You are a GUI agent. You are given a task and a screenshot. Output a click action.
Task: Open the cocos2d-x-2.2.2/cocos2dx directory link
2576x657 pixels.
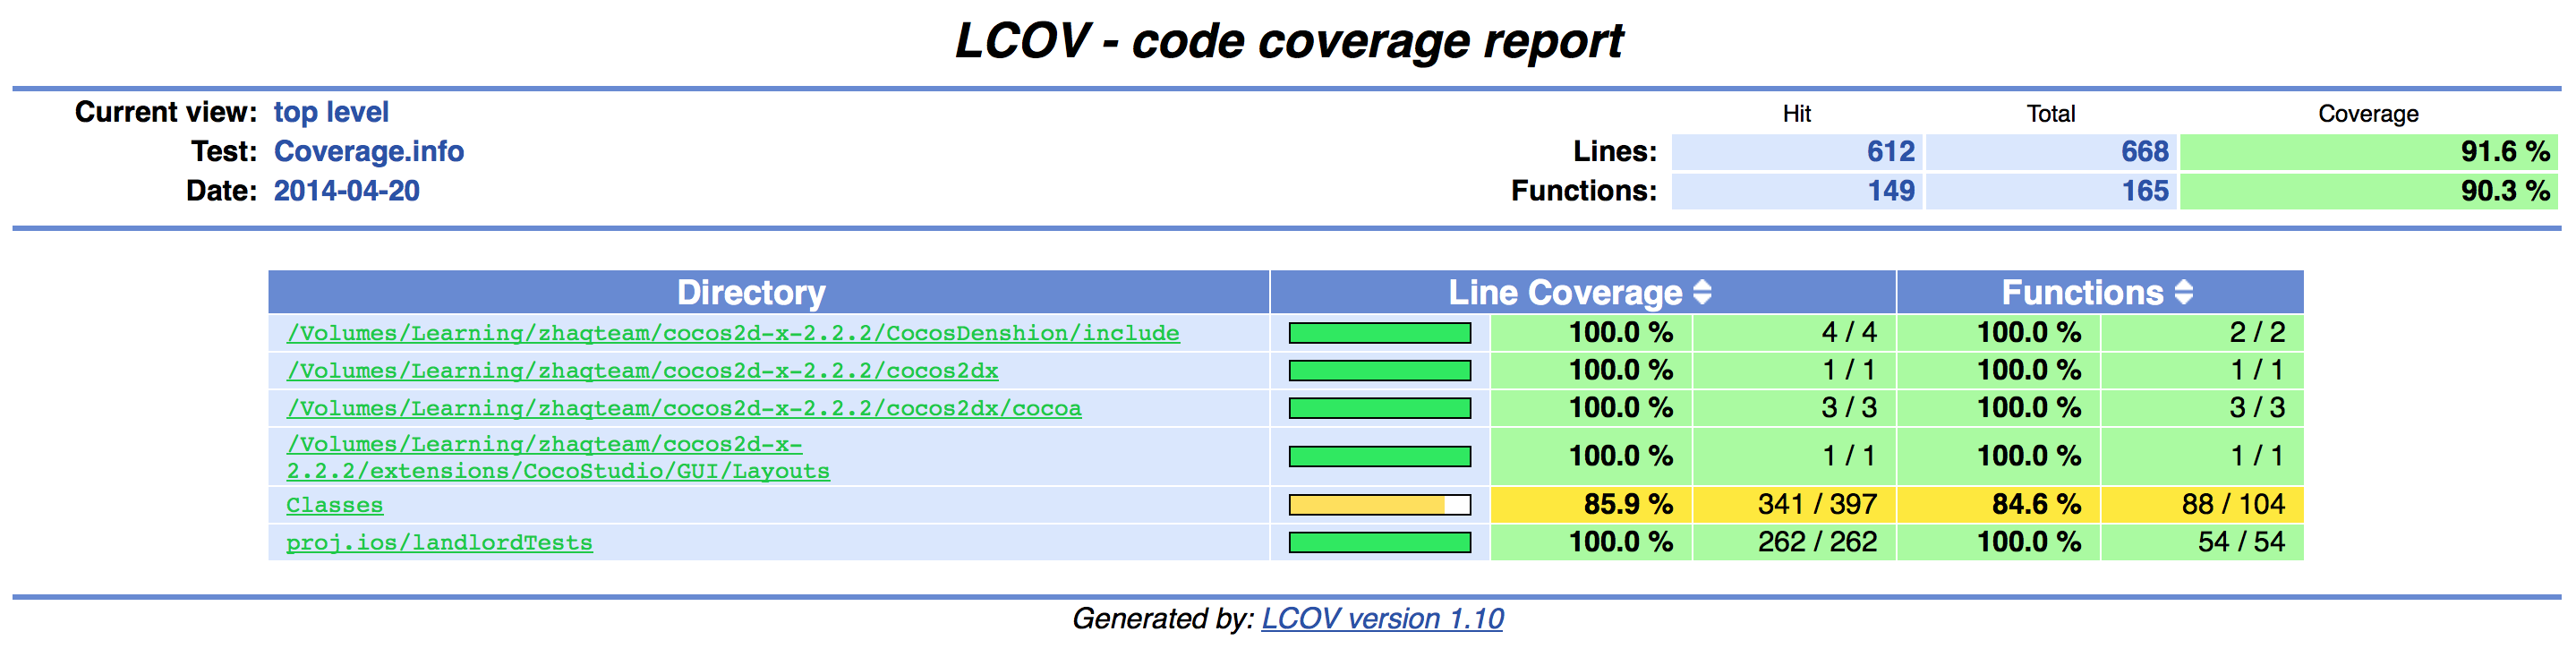(642, 371)
